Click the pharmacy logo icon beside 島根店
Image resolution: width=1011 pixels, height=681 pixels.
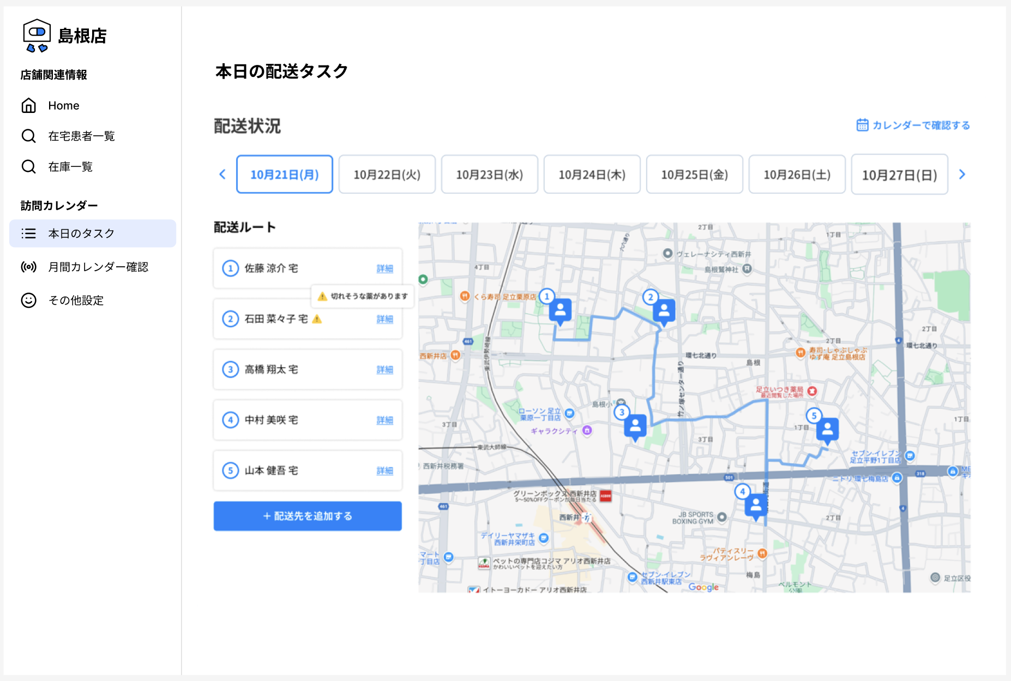click(37, 35)
